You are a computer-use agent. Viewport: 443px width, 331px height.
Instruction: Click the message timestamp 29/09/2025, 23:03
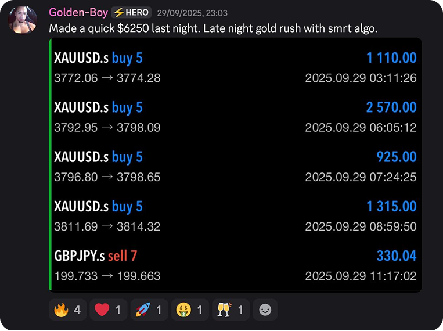click(x=192, y=13)
